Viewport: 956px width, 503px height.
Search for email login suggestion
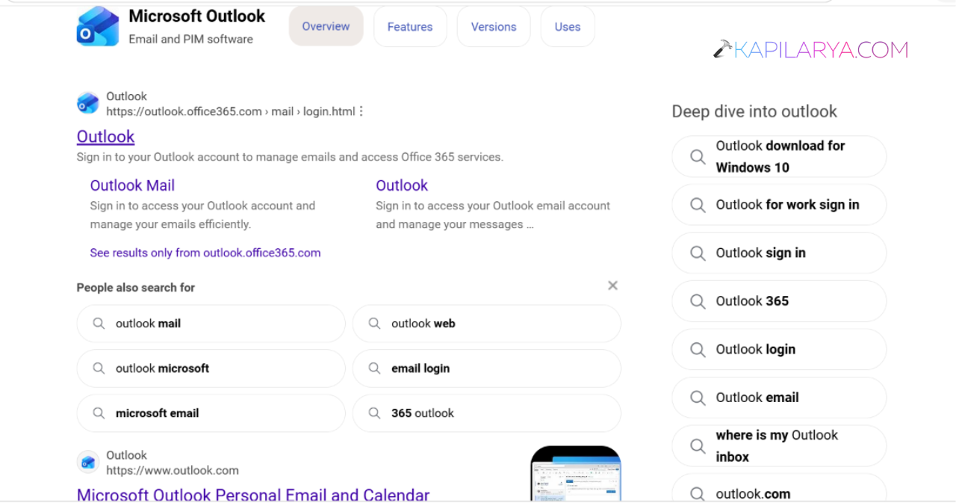(486, 368)
